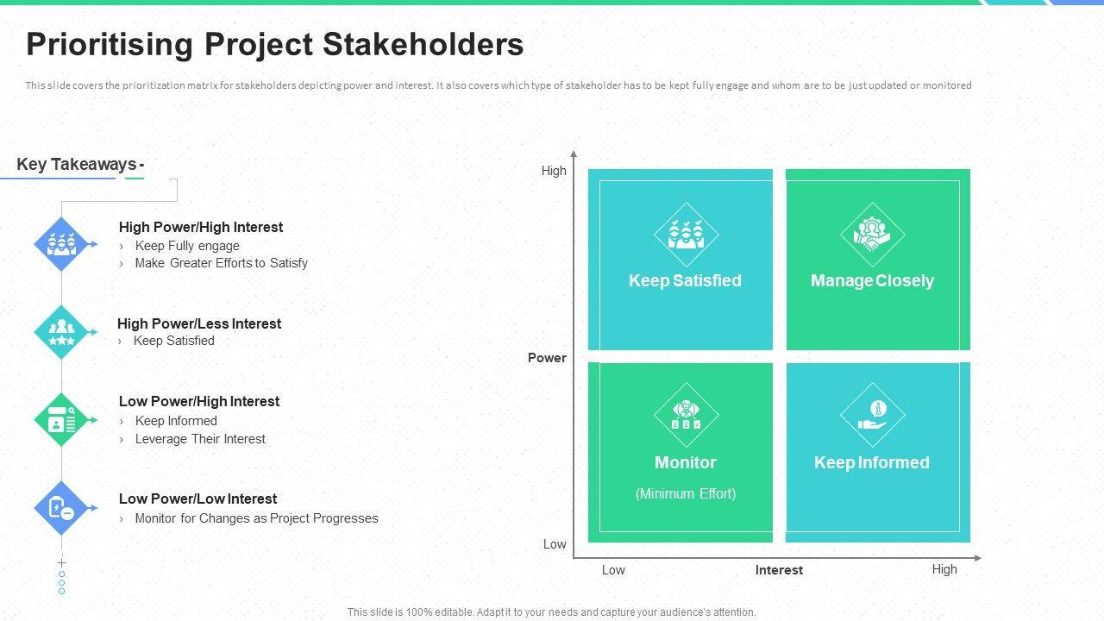Select the '(Minimum Effort)' text in Monitor quadrant
This screenshot has width=1104, height=621.
pos(686,493)
